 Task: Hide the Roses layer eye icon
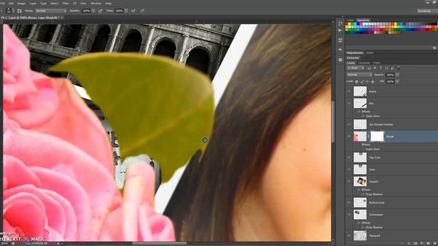pos(349,137)
